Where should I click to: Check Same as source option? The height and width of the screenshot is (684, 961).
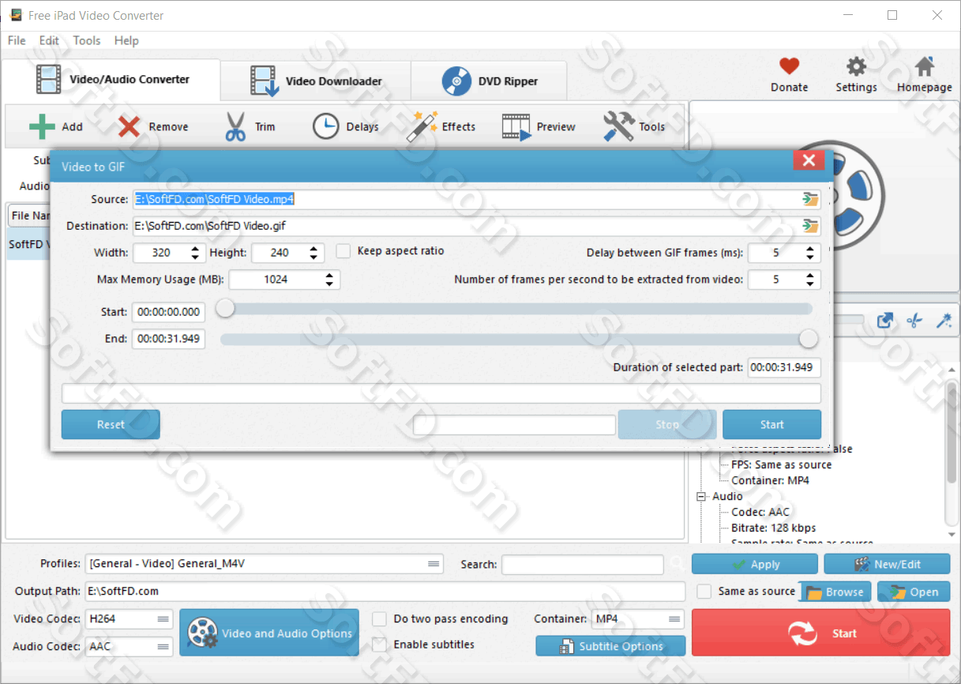(704, 591)
